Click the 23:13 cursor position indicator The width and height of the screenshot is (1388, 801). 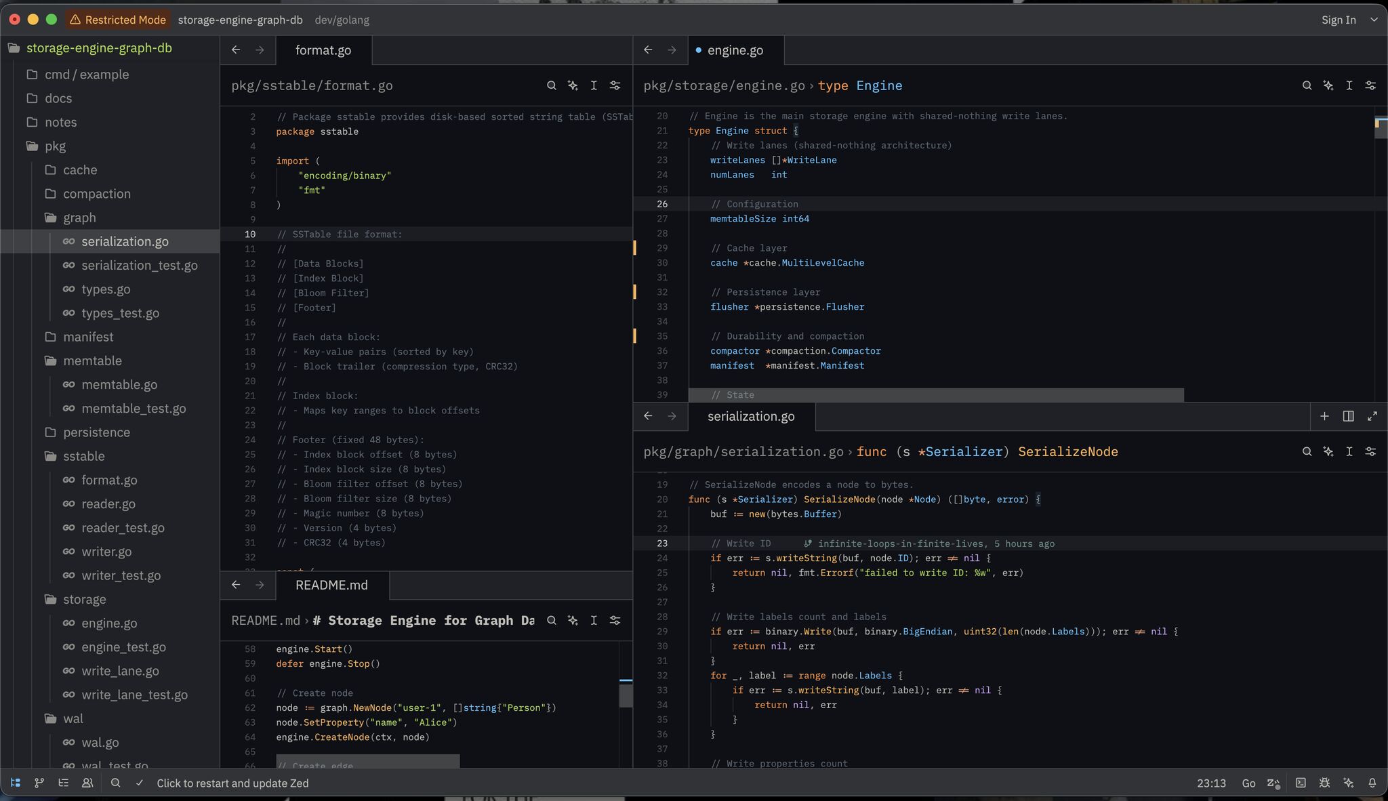(x=1211, y=783)
